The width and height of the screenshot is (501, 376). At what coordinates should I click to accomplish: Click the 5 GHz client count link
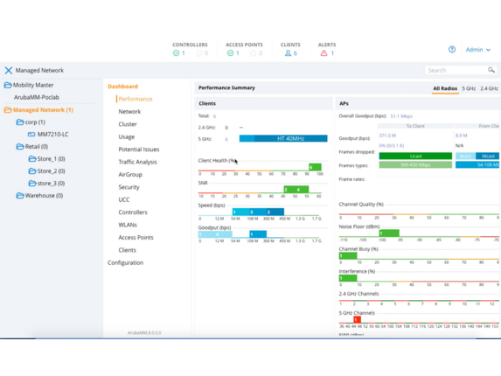tap(226, 139)
